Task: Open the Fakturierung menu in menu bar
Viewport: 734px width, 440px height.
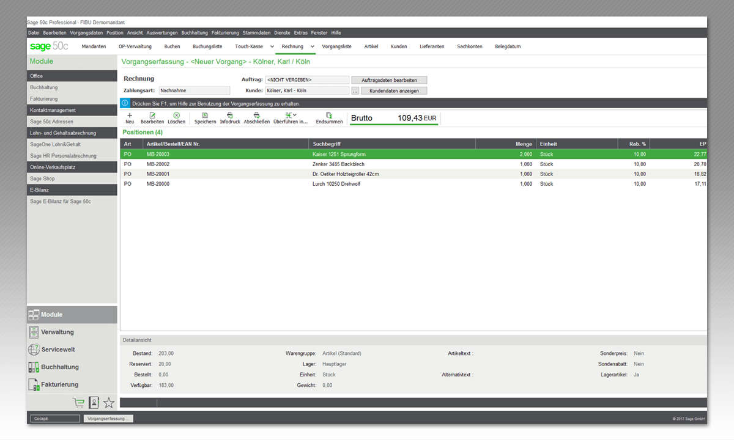Action: pos(225,32)
